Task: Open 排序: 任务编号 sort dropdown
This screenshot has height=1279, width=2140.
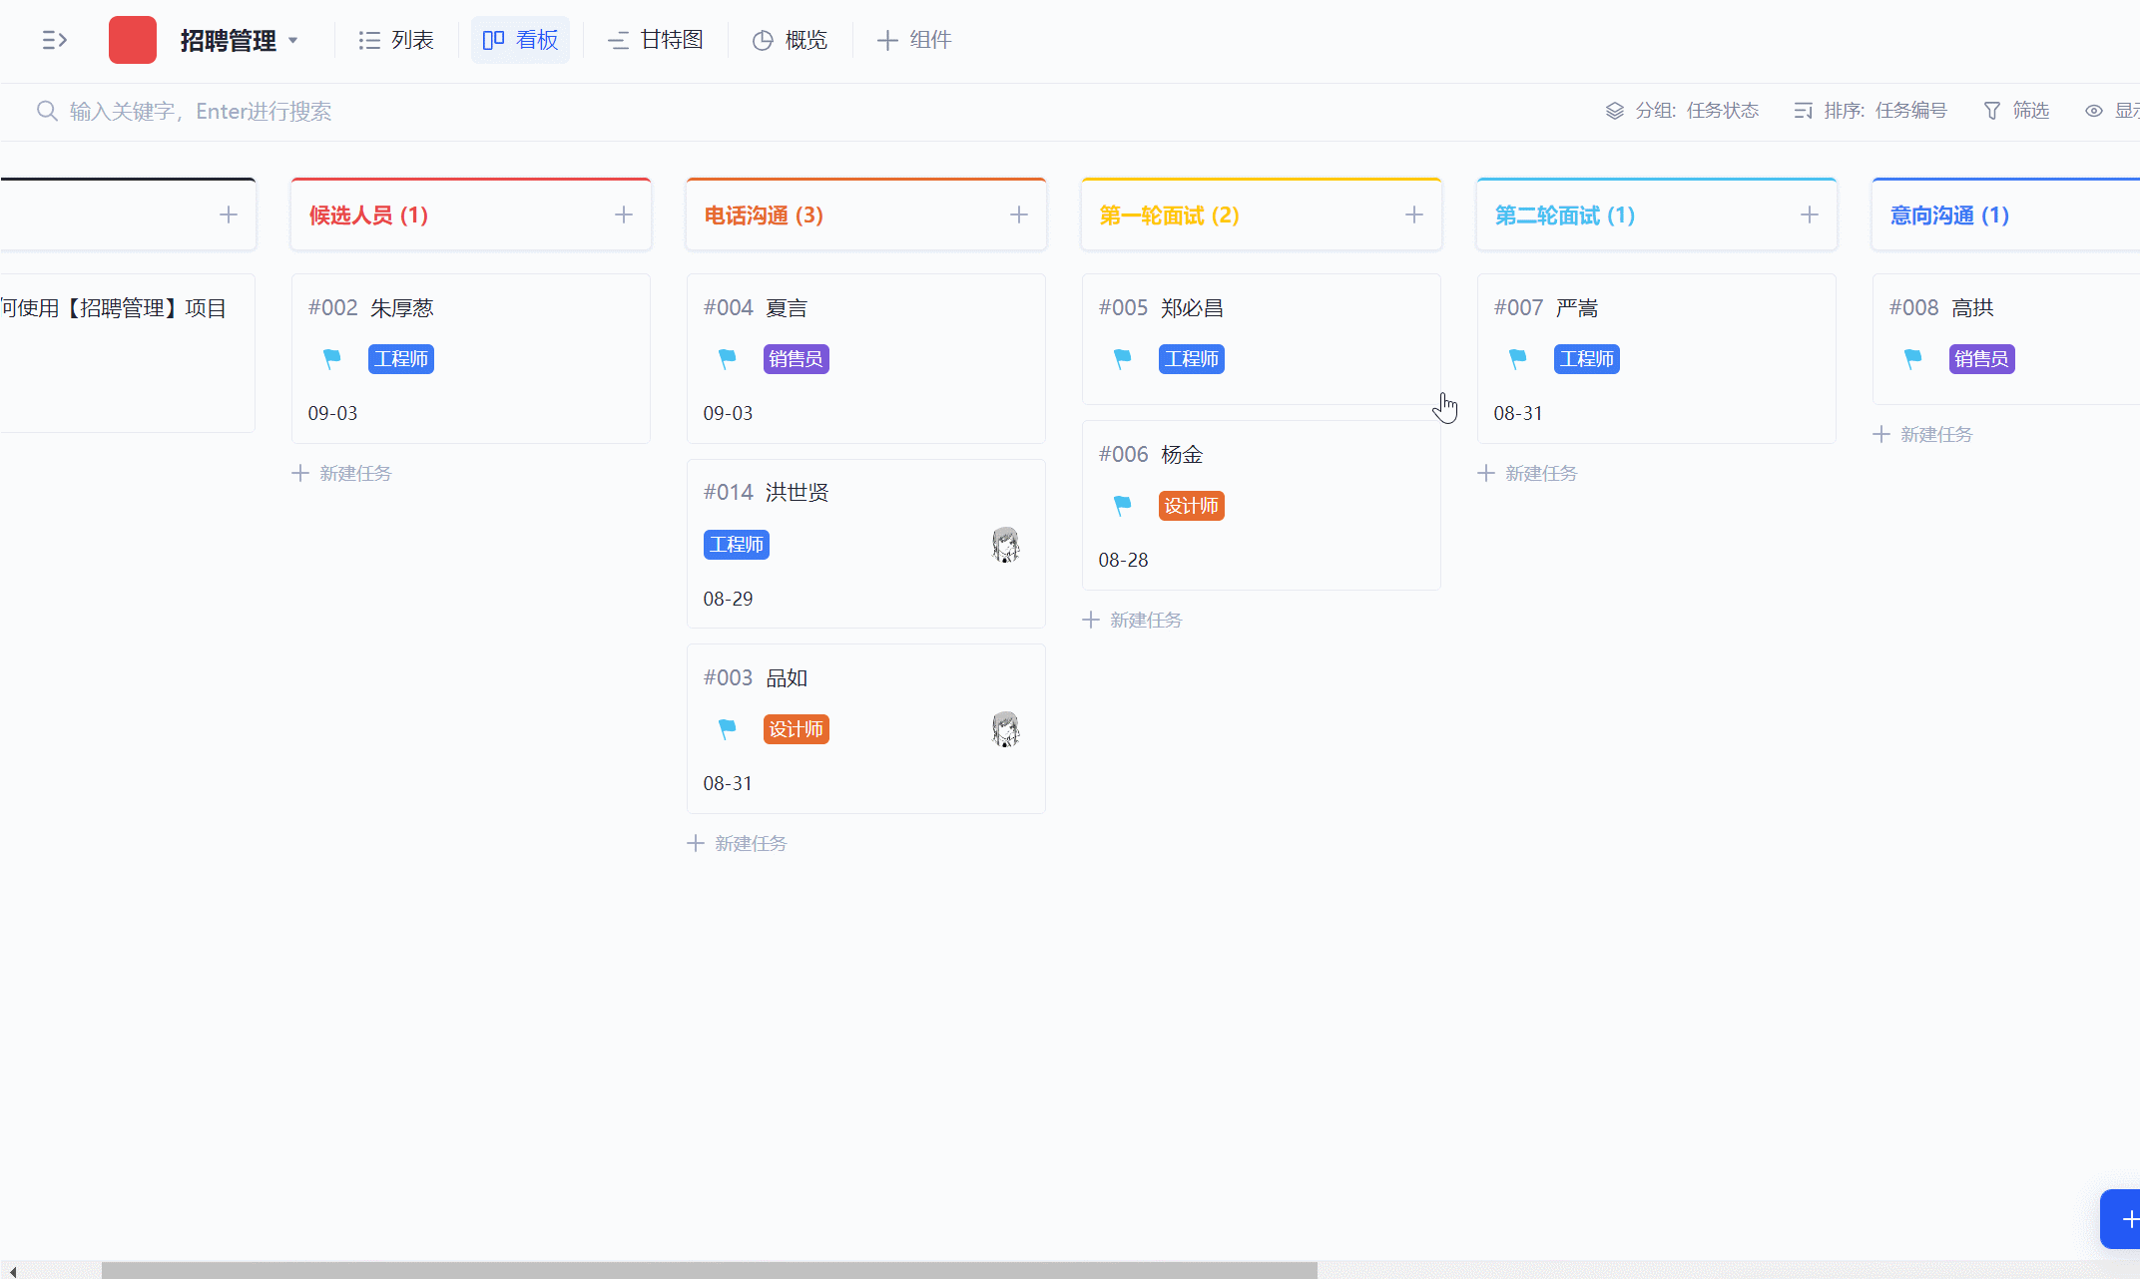Action: tap(1871, 111)
